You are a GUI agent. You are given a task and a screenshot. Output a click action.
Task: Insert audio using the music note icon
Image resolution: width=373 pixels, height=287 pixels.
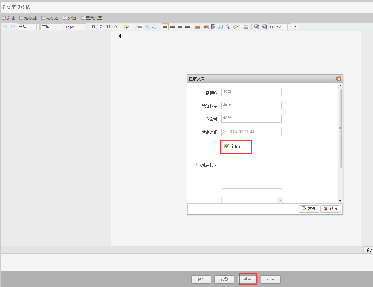coord(220,27)
